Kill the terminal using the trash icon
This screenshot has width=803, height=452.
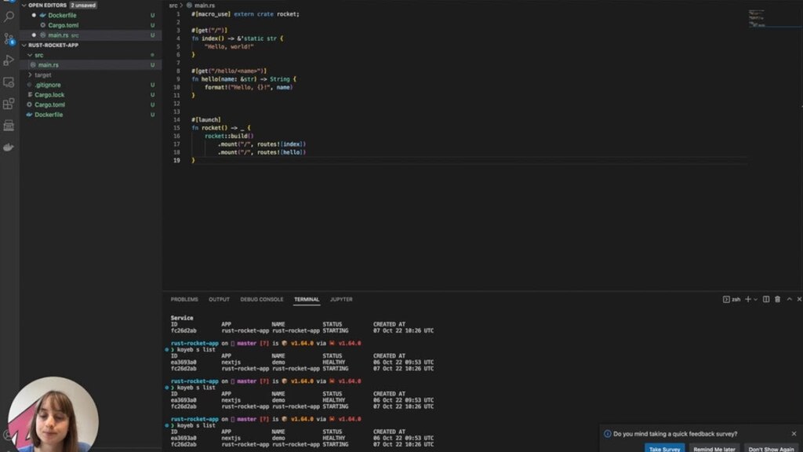pos(778,299)
